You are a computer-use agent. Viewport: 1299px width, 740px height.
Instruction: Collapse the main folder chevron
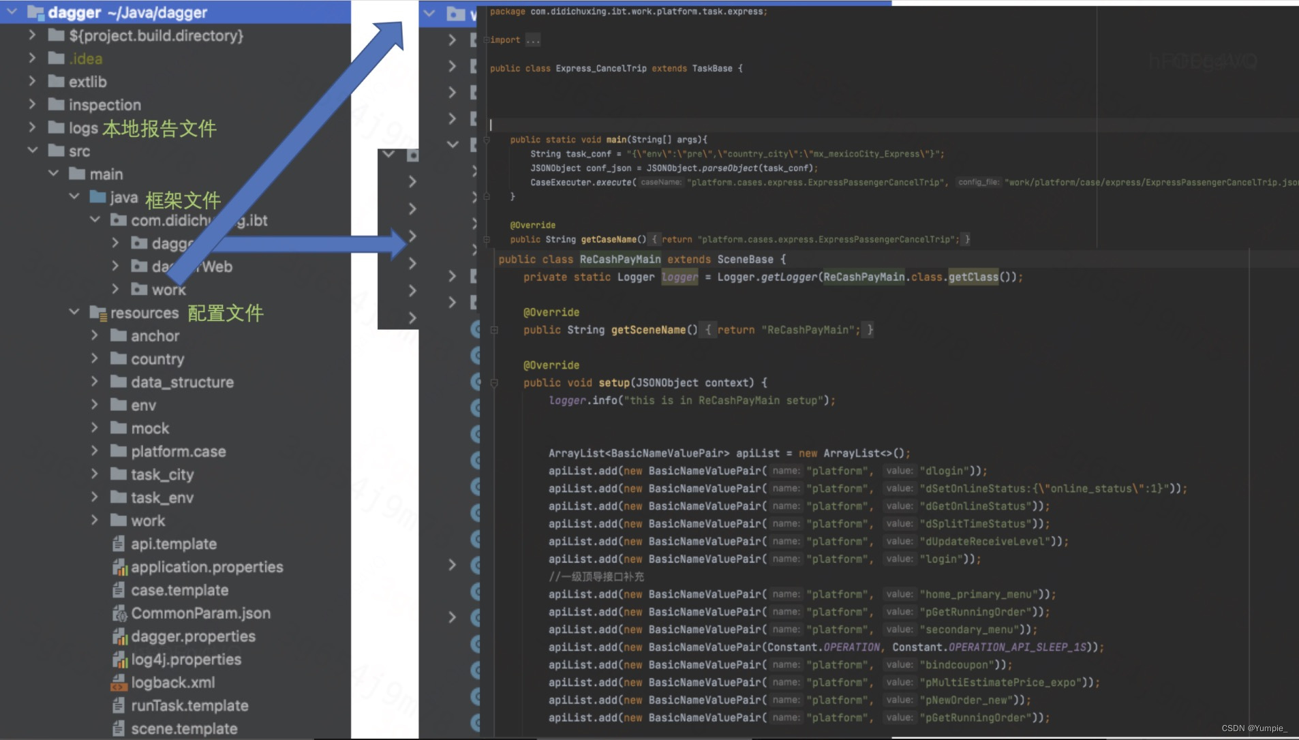coord(53,173)
